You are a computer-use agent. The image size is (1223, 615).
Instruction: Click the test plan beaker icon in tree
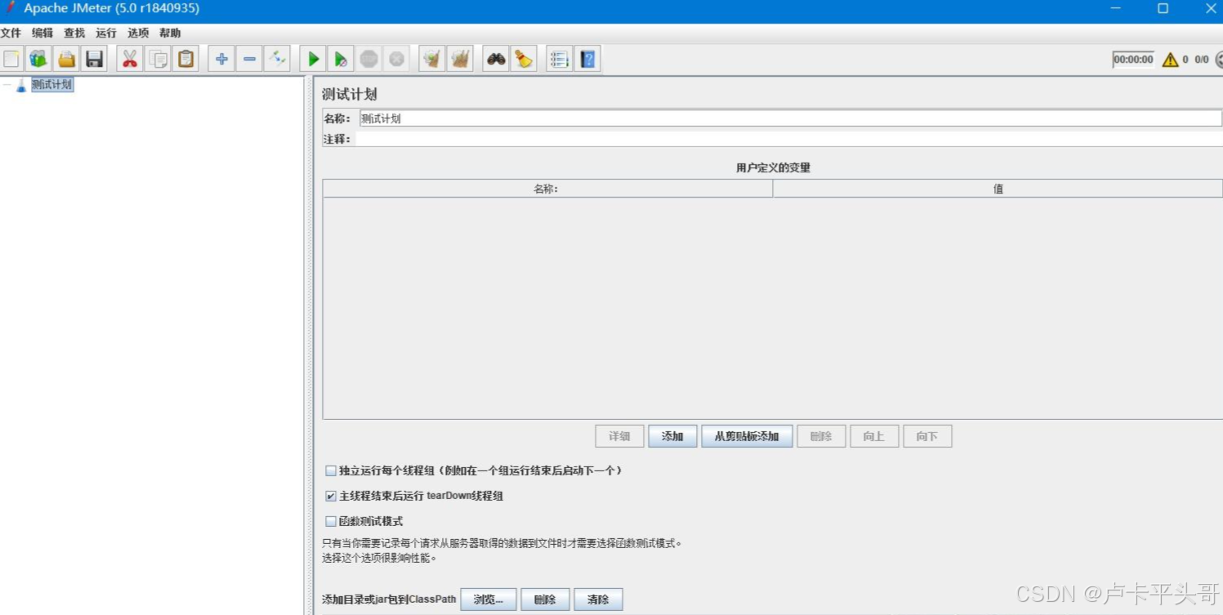pyautogui.click(x=20, y=85)
